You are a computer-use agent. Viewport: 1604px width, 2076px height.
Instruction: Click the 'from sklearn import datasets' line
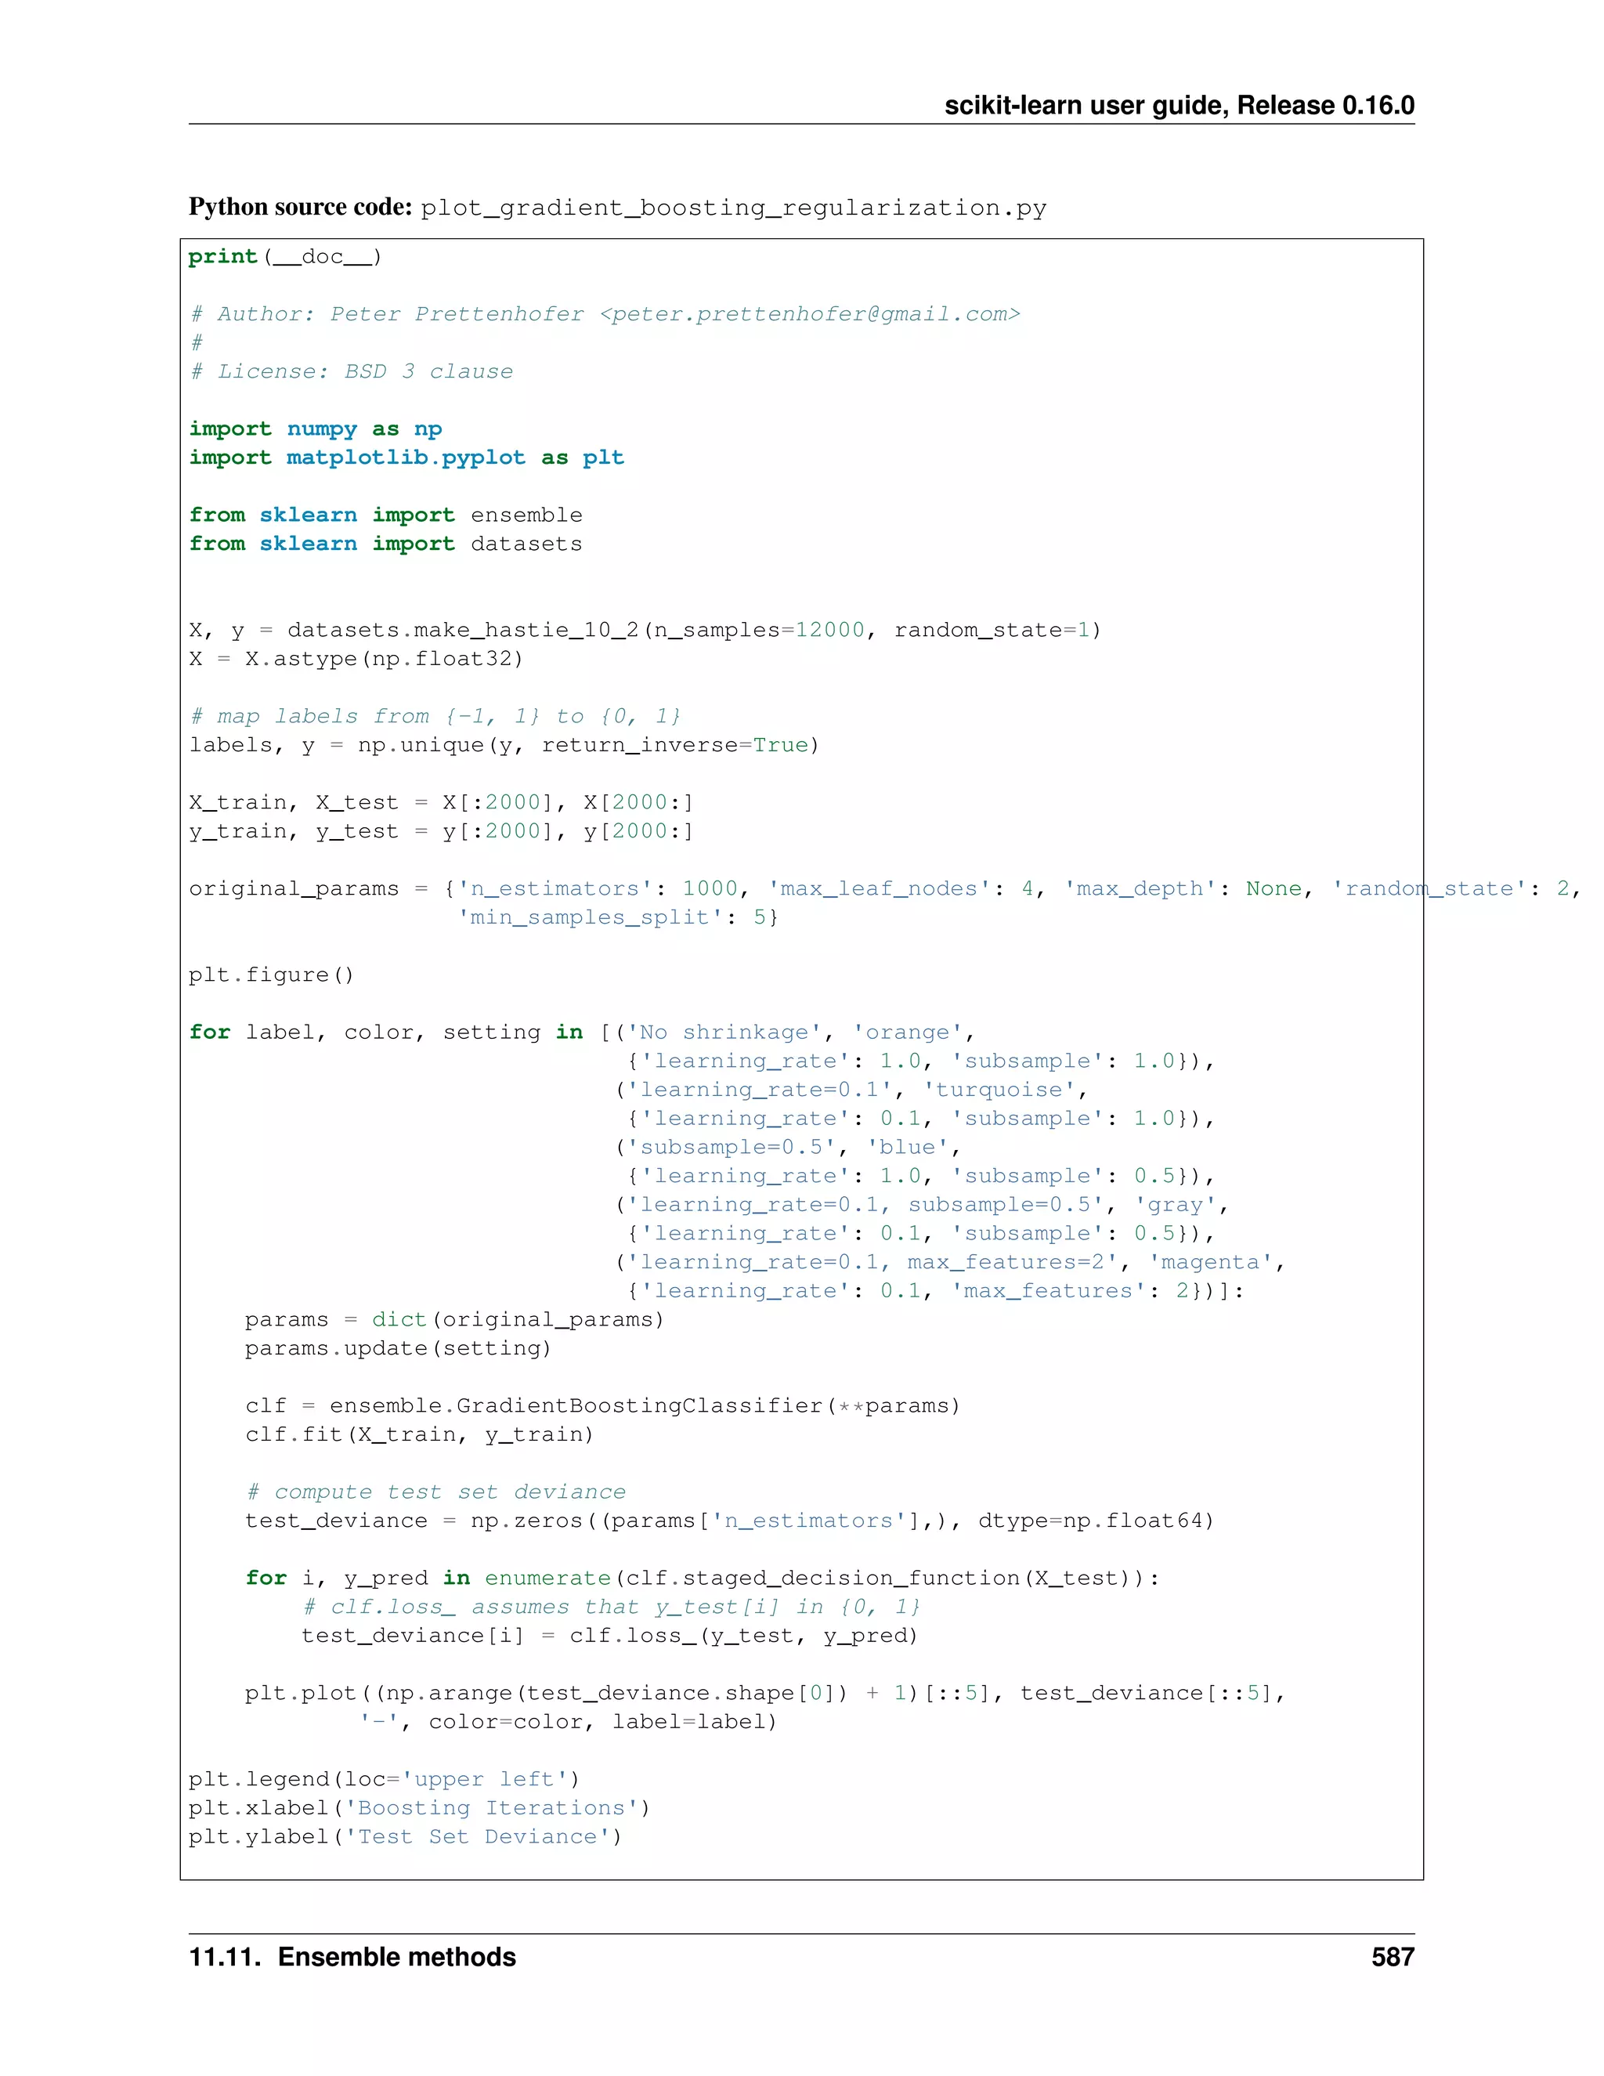click(x=386, y=544)
